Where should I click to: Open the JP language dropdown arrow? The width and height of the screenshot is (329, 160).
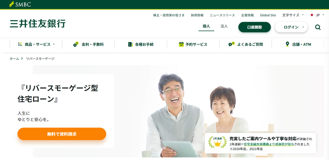[323, 15]
